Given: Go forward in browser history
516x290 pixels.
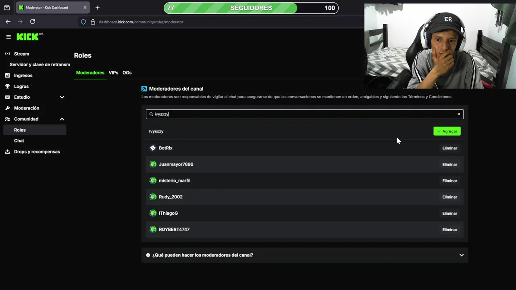Looking at the screenshot, I should click(20, 22).
